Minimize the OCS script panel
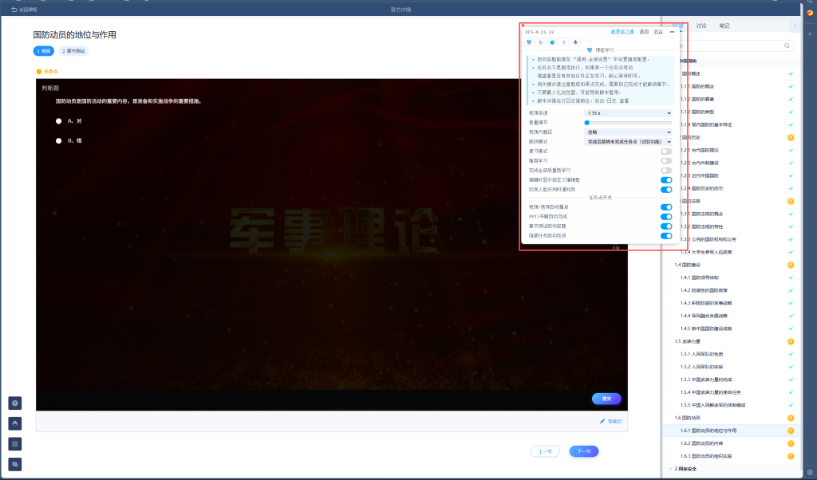Screen dimensions: 817x480 tap(672, 32)
